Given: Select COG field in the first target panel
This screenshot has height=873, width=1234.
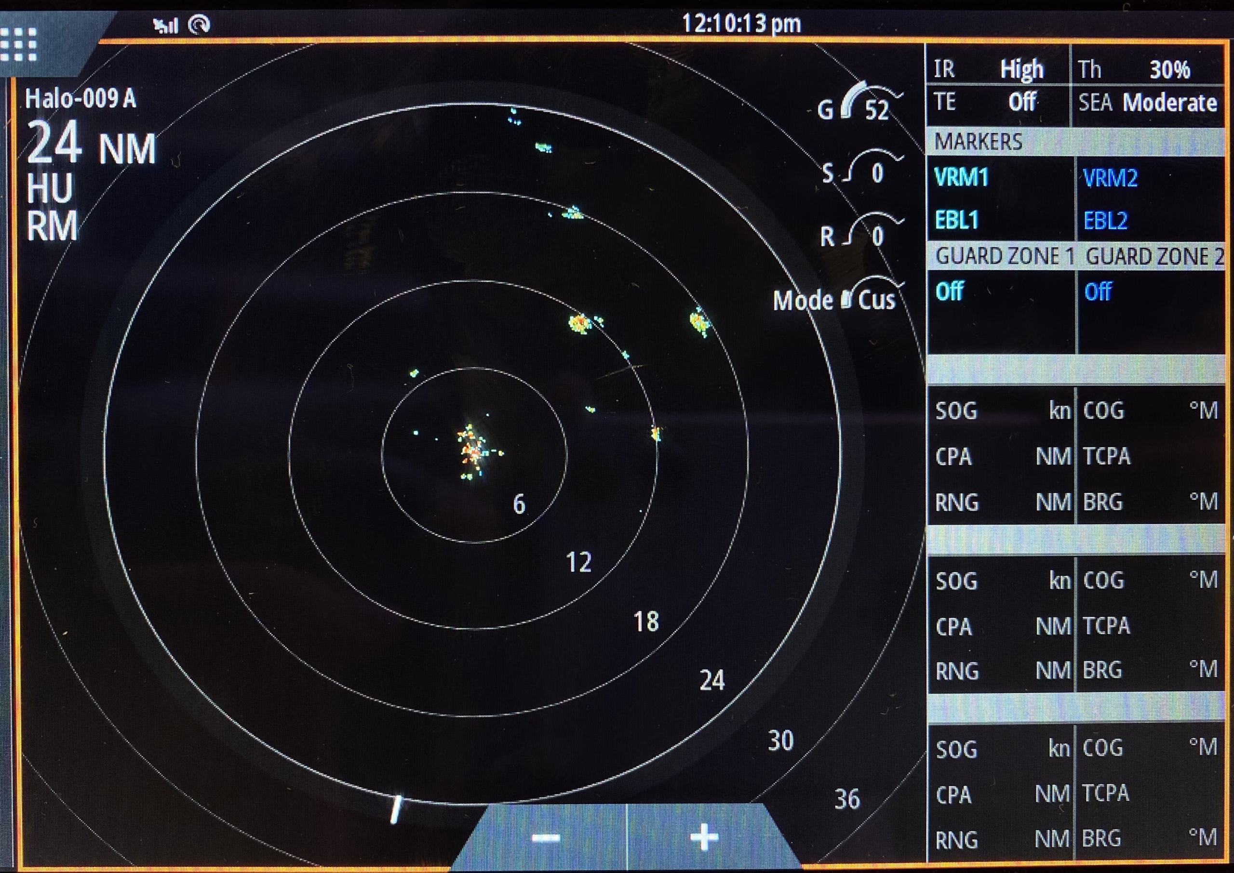Looking at the screenshot, I should point(1151,410).
